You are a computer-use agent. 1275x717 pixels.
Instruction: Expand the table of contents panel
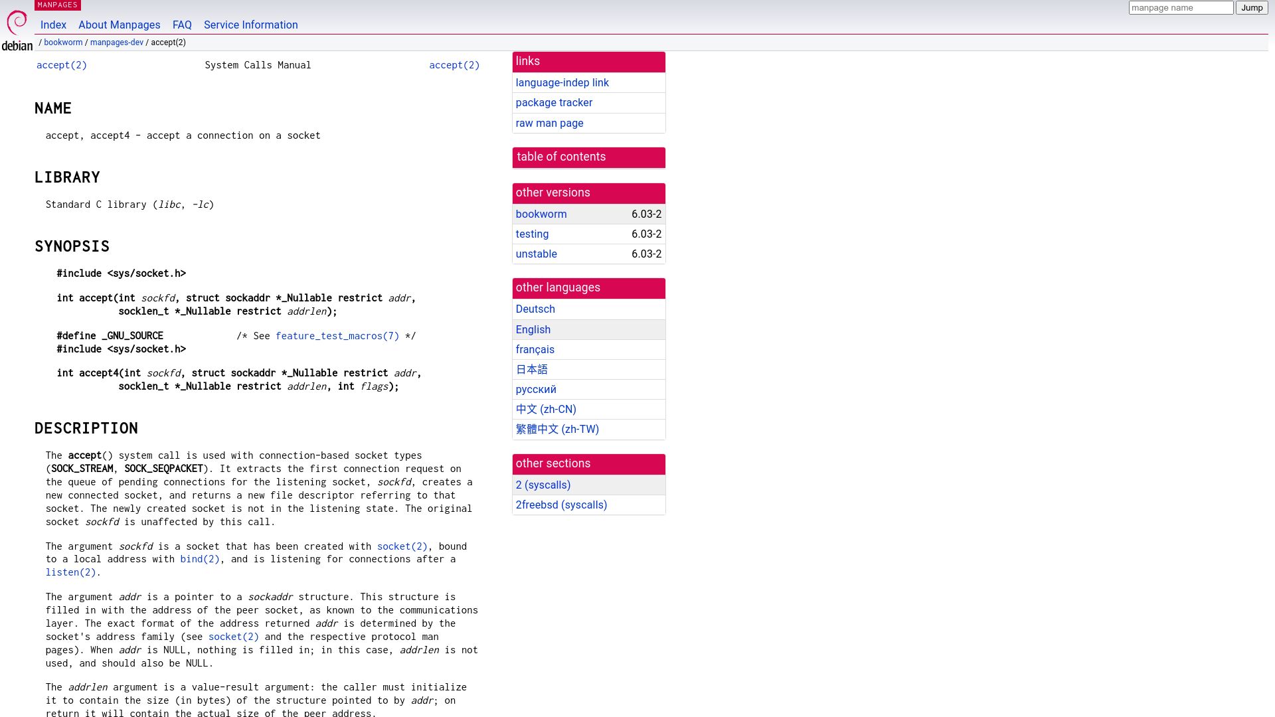(x=589, y=157)
